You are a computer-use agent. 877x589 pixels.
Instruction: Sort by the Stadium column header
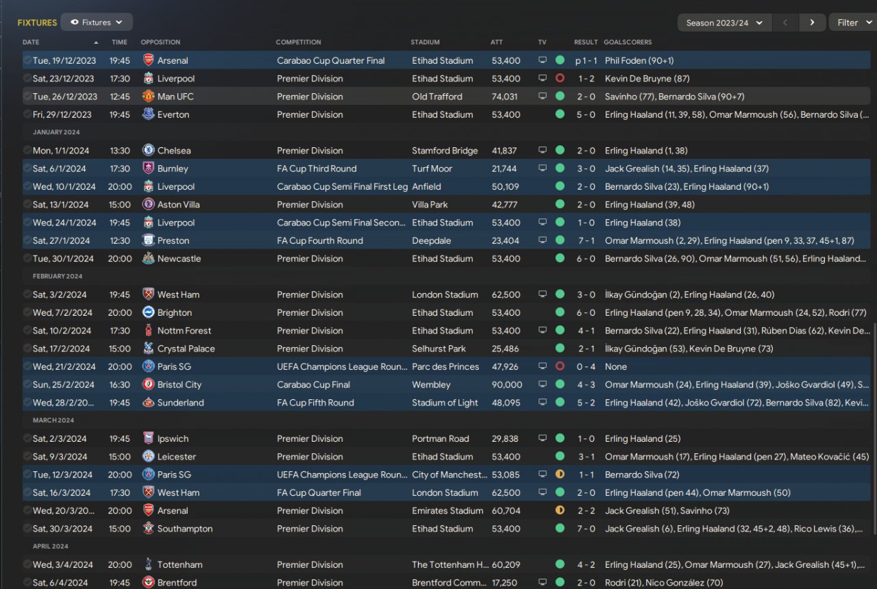(425, 42)
